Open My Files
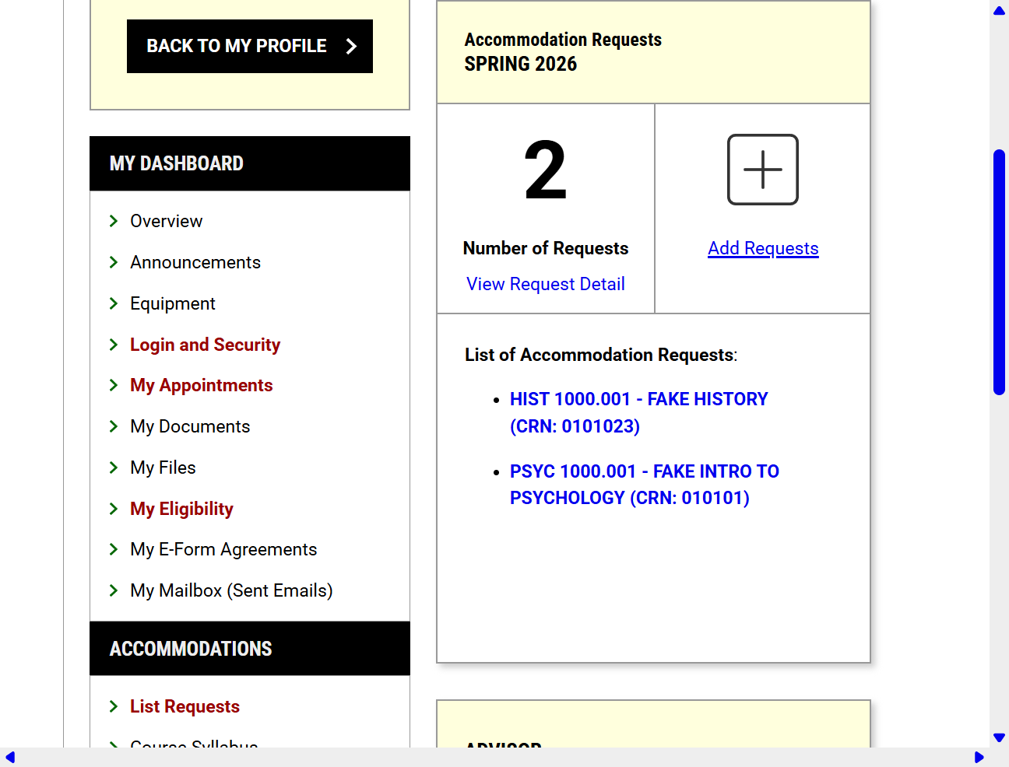1009x767 pixels. pos(163,468)
